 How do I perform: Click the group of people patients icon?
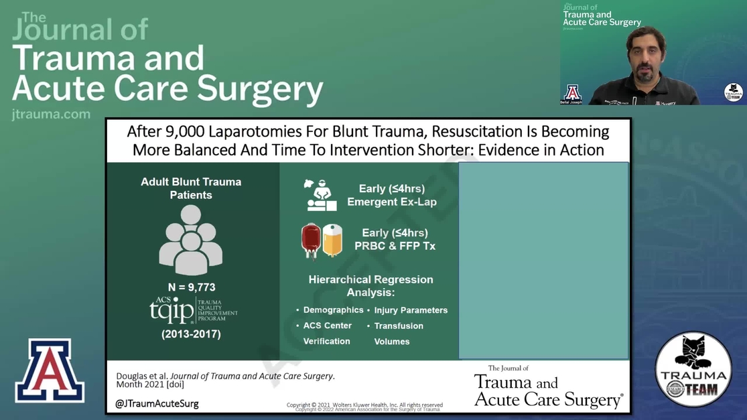tap(191, 240)
